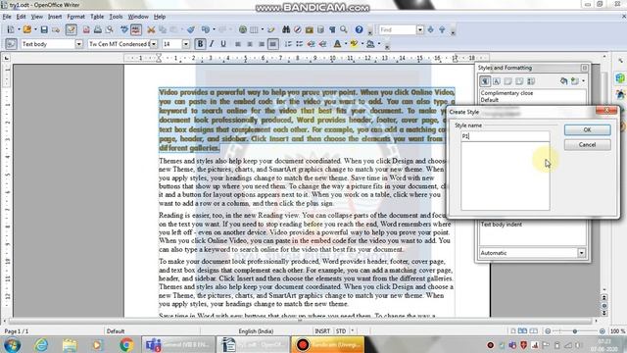Open Find & Replace binoculars icon
The width and height of the screenshot is (627, 353).
point(286,29)
